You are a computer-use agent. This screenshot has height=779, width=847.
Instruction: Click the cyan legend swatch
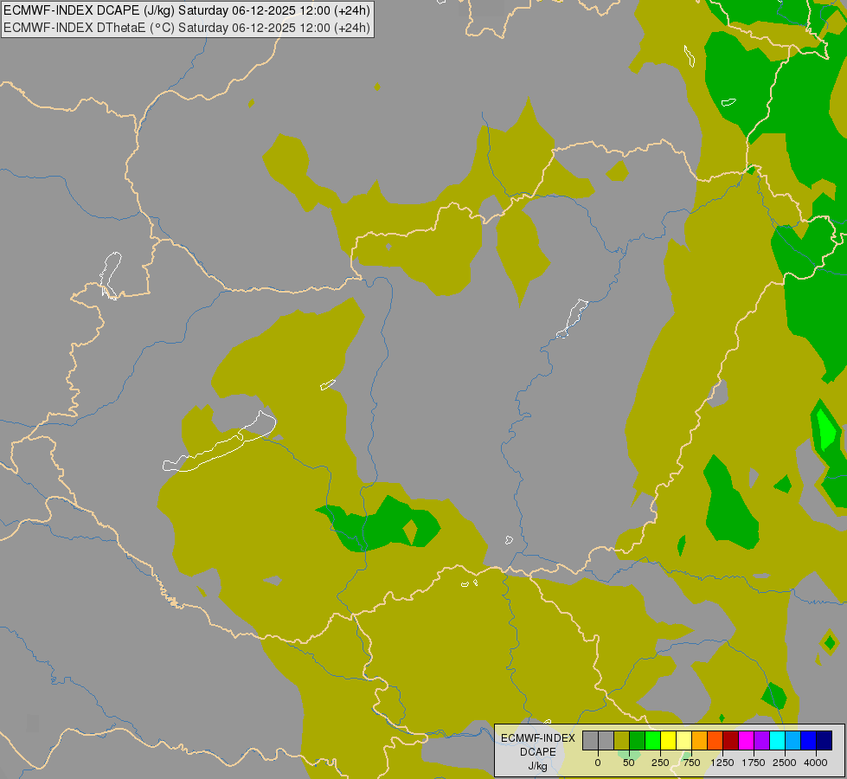777,741
